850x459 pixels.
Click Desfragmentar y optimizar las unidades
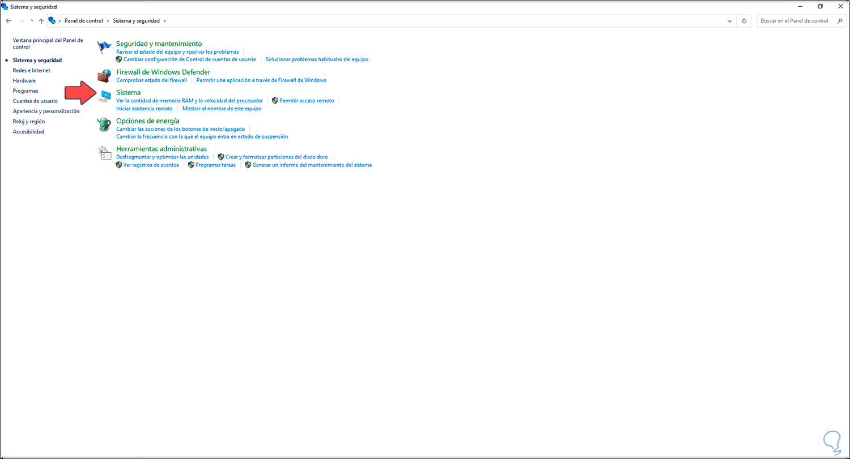pyautogui.click(x=163, y=157)
